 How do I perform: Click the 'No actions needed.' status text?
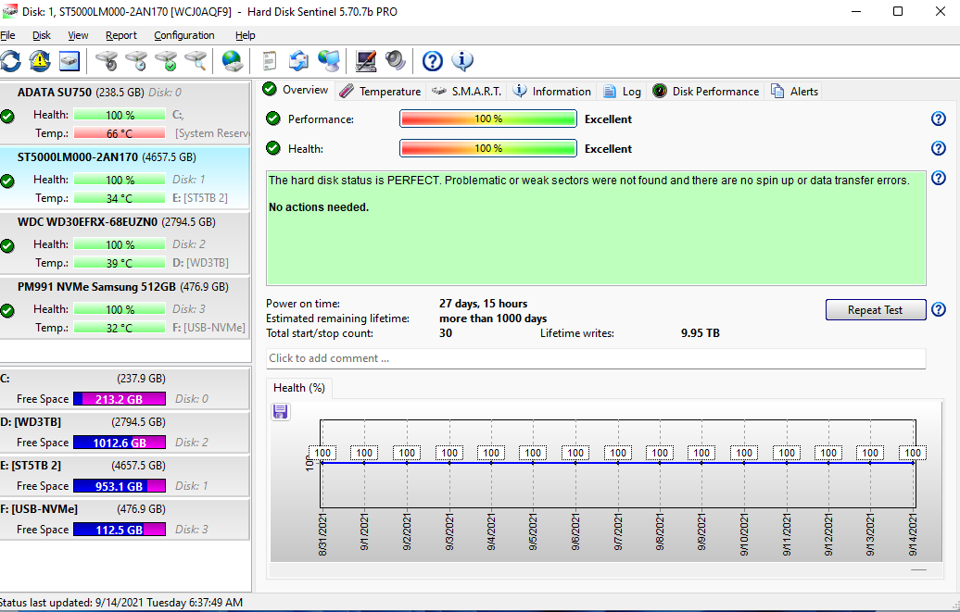(319, 207)
